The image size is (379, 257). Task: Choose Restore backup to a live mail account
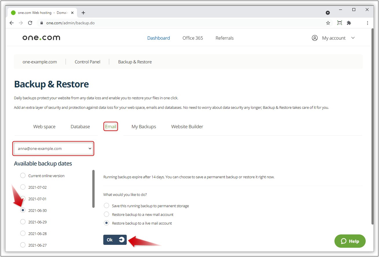tap(106, 223)
